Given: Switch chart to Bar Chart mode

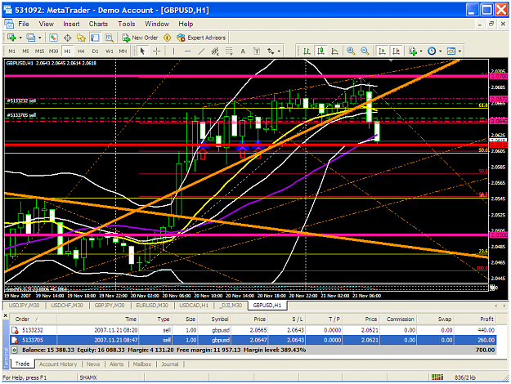Looking at the screenshot, I should coord(307,51).
